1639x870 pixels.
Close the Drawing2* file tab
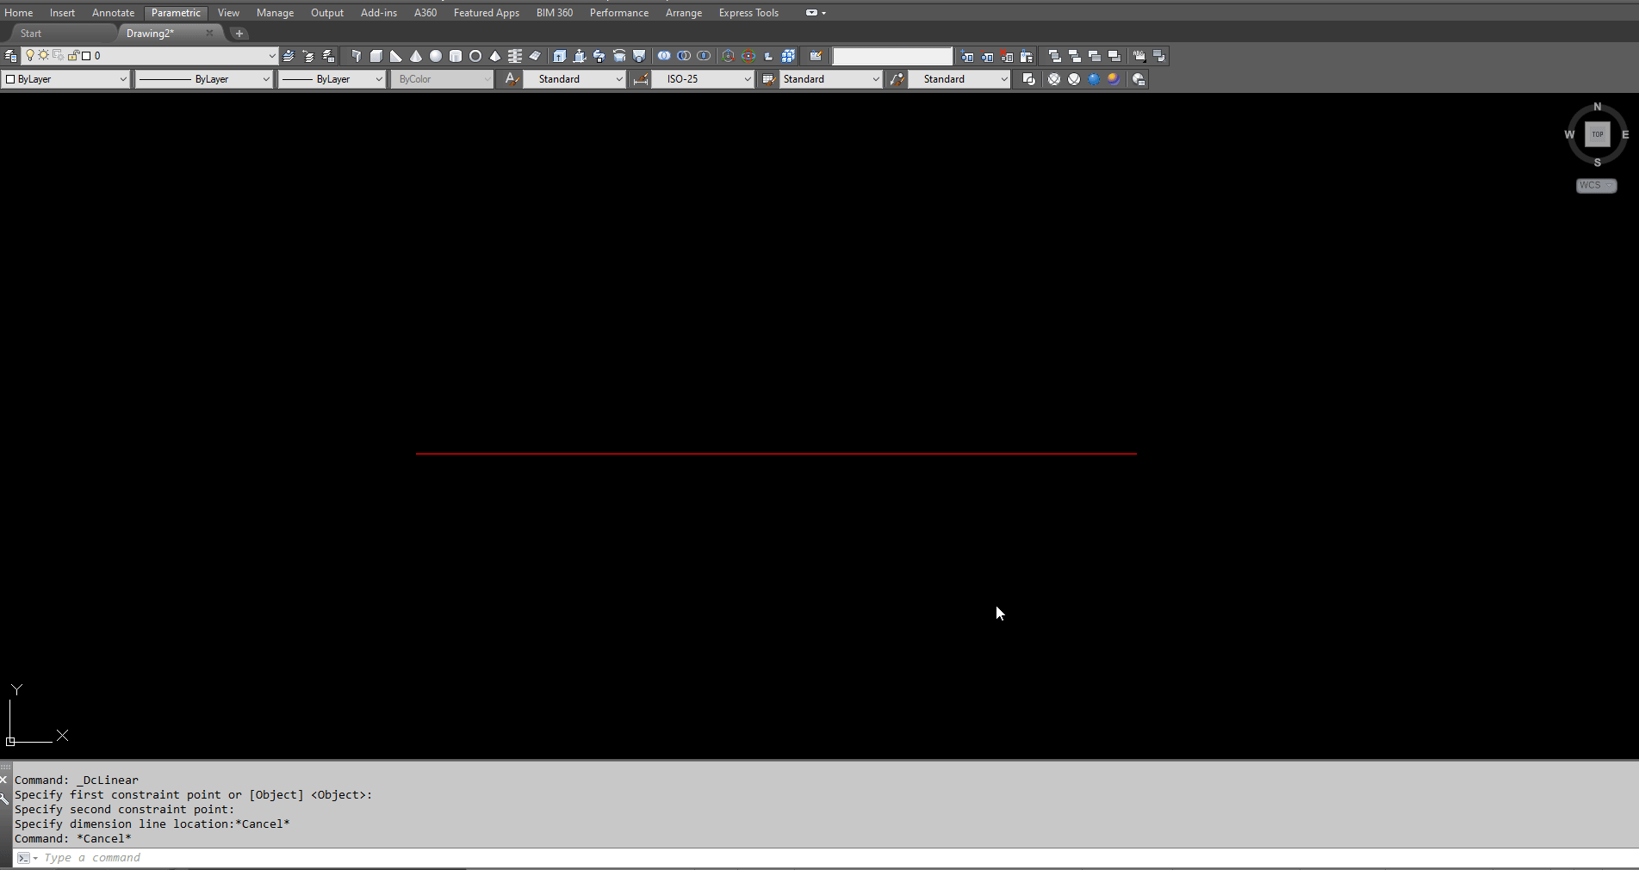[x=209, y=34]
